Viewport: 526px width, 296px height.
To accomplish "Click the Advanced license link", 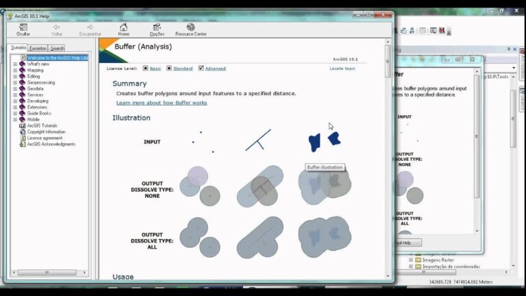I will [215, 69].
